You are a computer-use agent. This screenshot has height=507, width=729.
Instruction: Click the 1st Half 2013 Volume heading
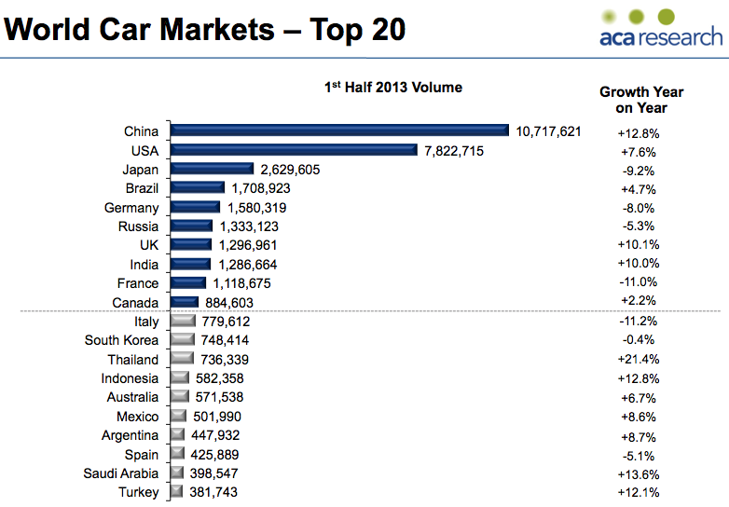pos(392,88)
